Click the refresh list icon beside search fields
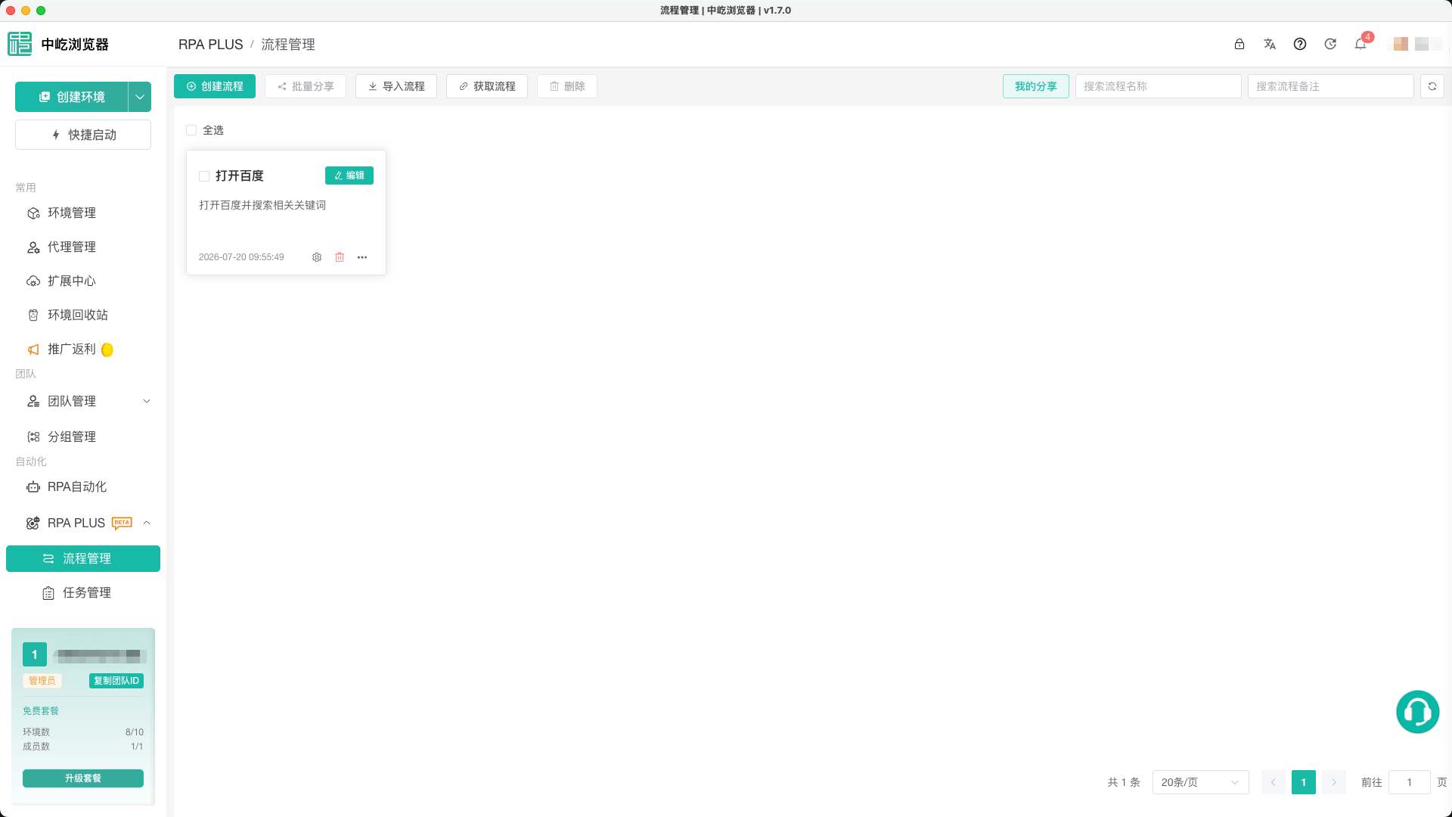Image resolution: width=1452 pixels, height=817 pixels. [1432, 86]
